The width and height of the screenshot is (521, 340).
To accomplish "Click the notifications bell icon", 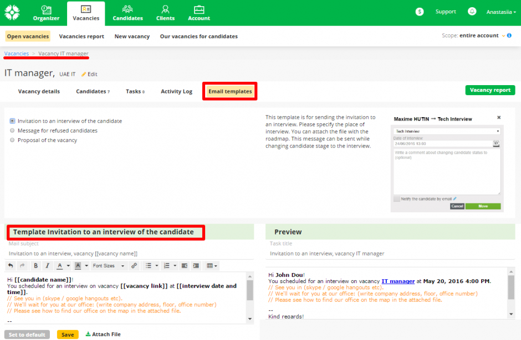I will 472,12.
